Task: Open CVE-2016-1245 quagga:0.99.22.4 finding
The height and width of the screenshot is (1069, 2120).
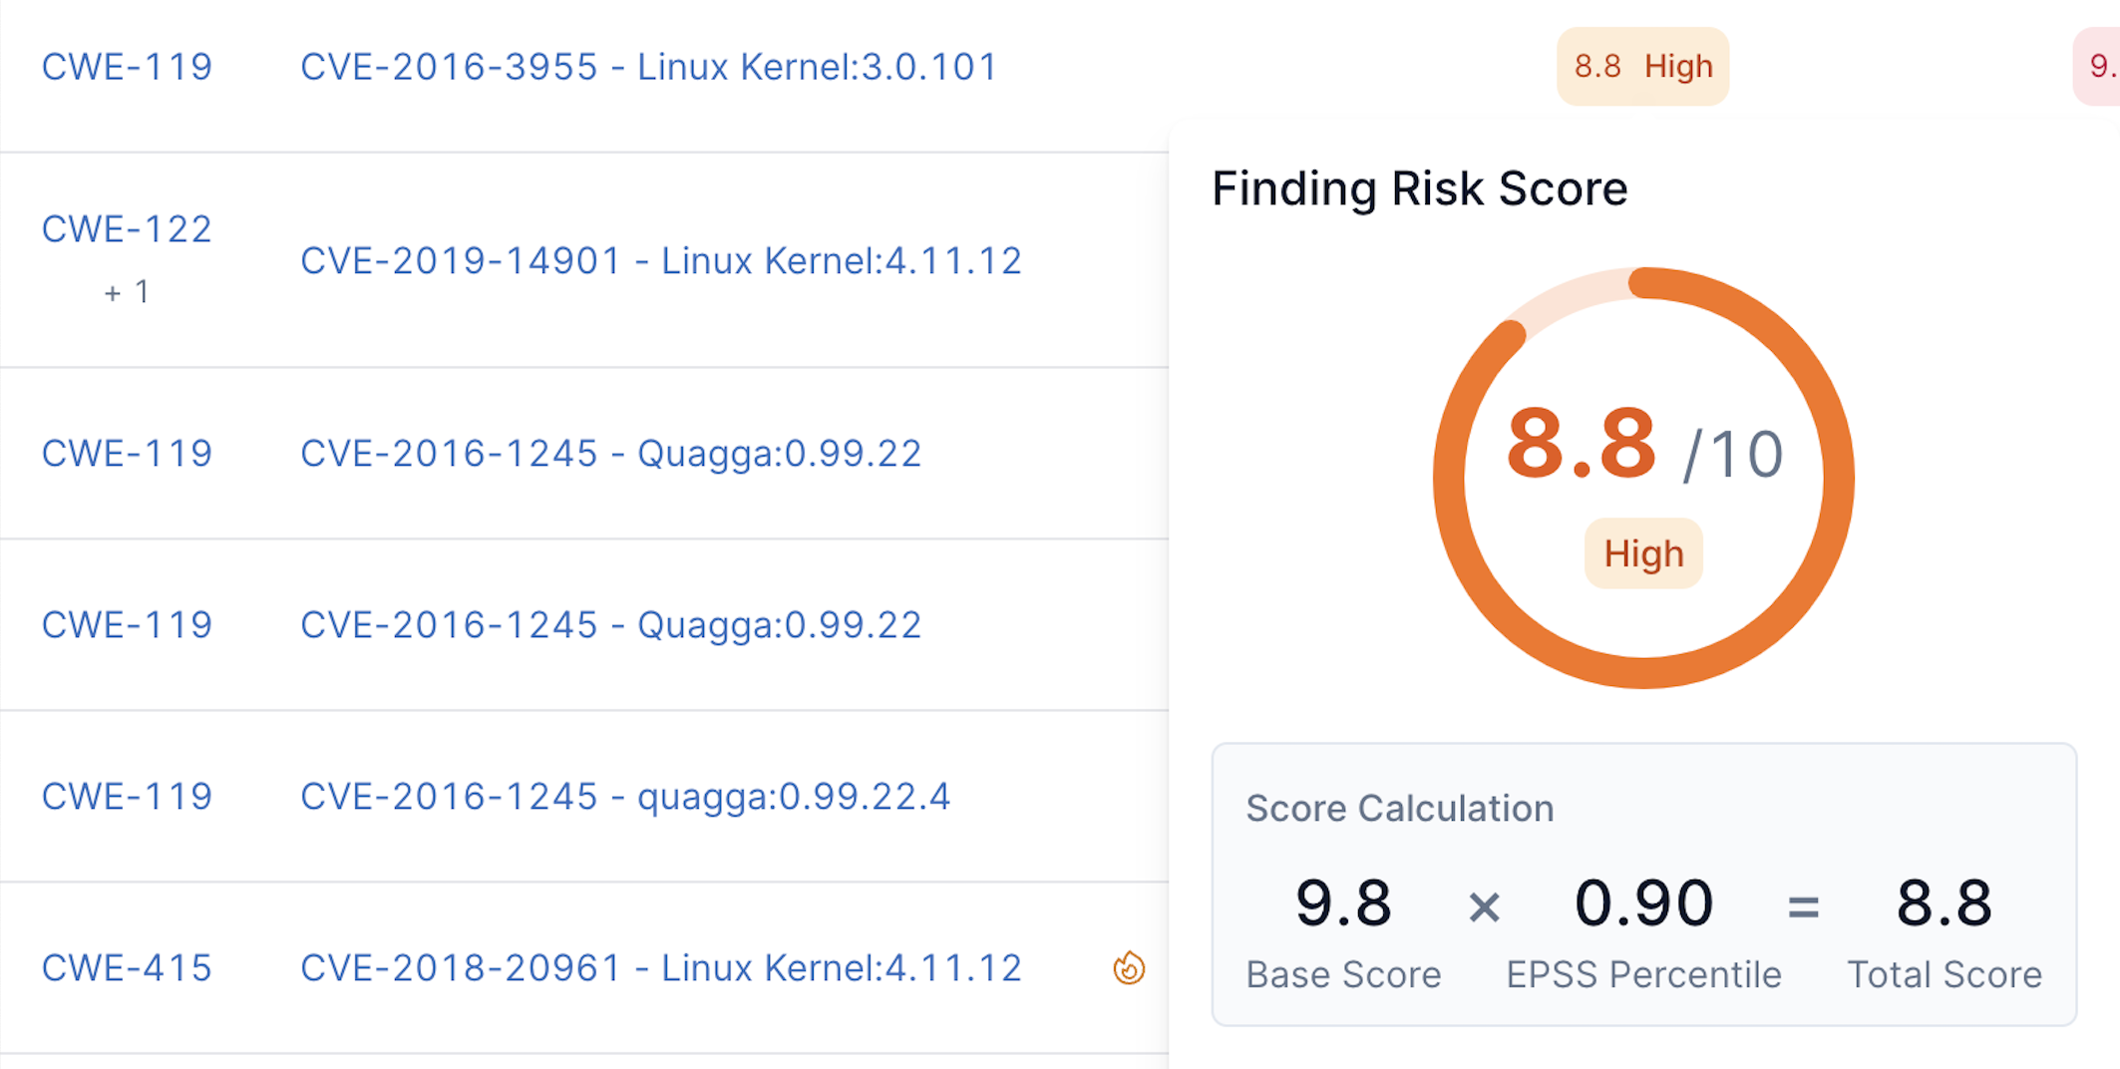Action: 625,797
